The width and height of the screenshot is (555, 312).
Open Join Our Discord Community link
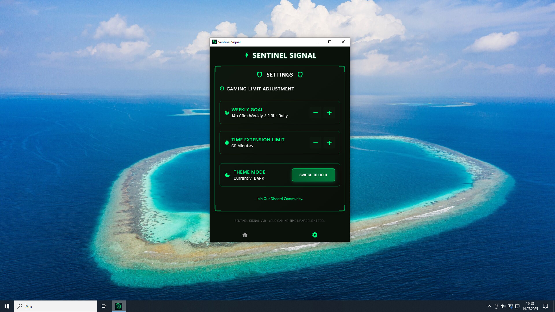pyautogui.click(x=280, y=199)
